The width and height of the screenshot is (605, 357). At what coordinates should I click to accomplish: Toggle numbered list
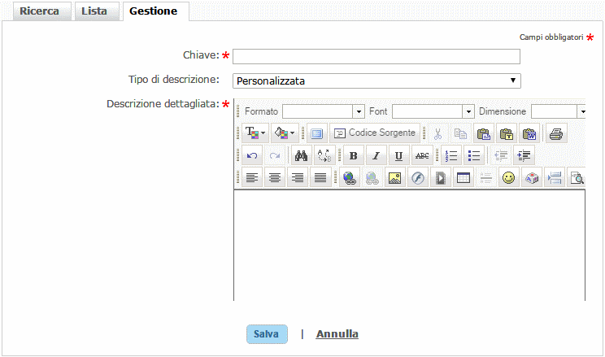451,155
